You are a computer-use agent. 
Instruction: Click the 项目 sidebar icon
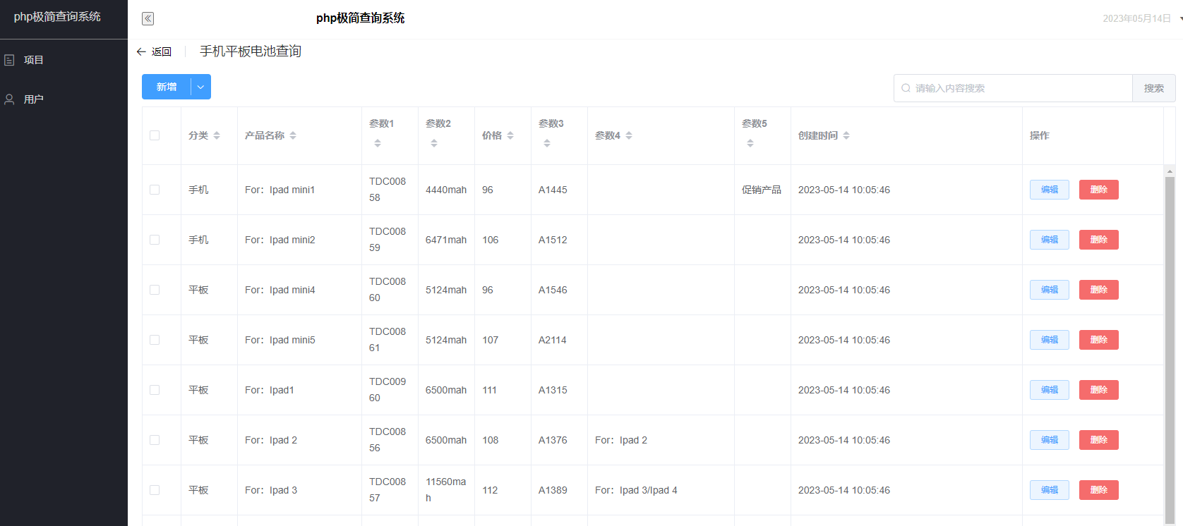click(x=9, y=60)
